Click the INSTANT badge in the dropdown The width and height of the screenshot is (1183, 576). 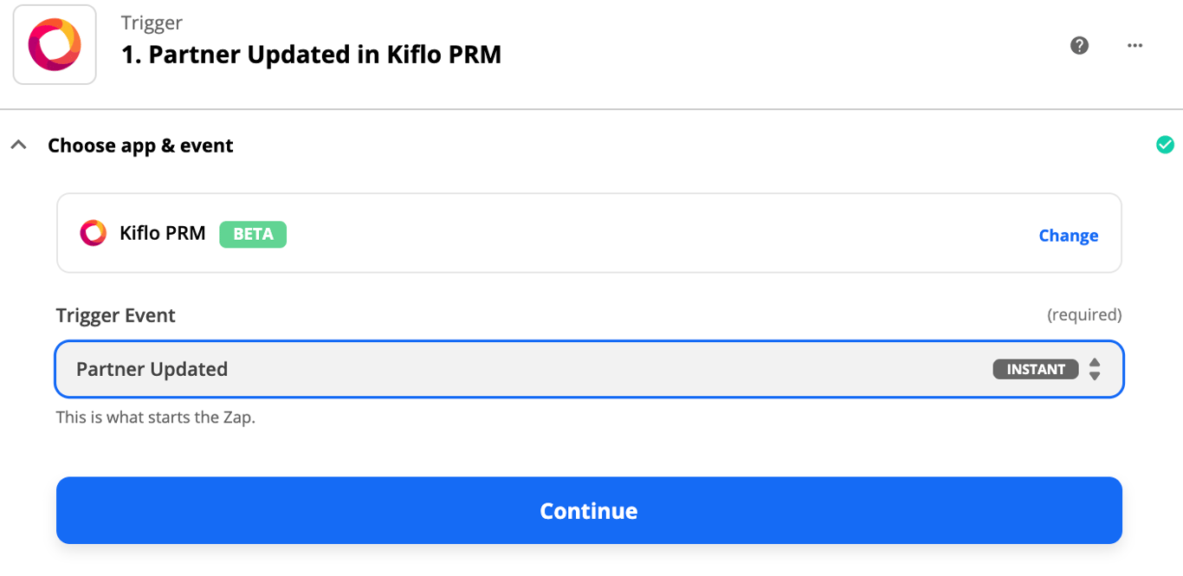pyautogui.click(x=1035, y=369)
